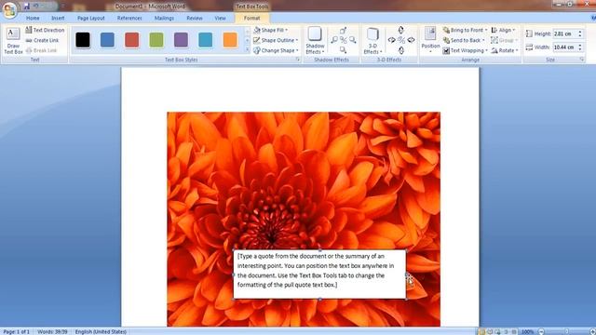Switch to the Review tab
This screenshot has width=596, height=335.
195,18
